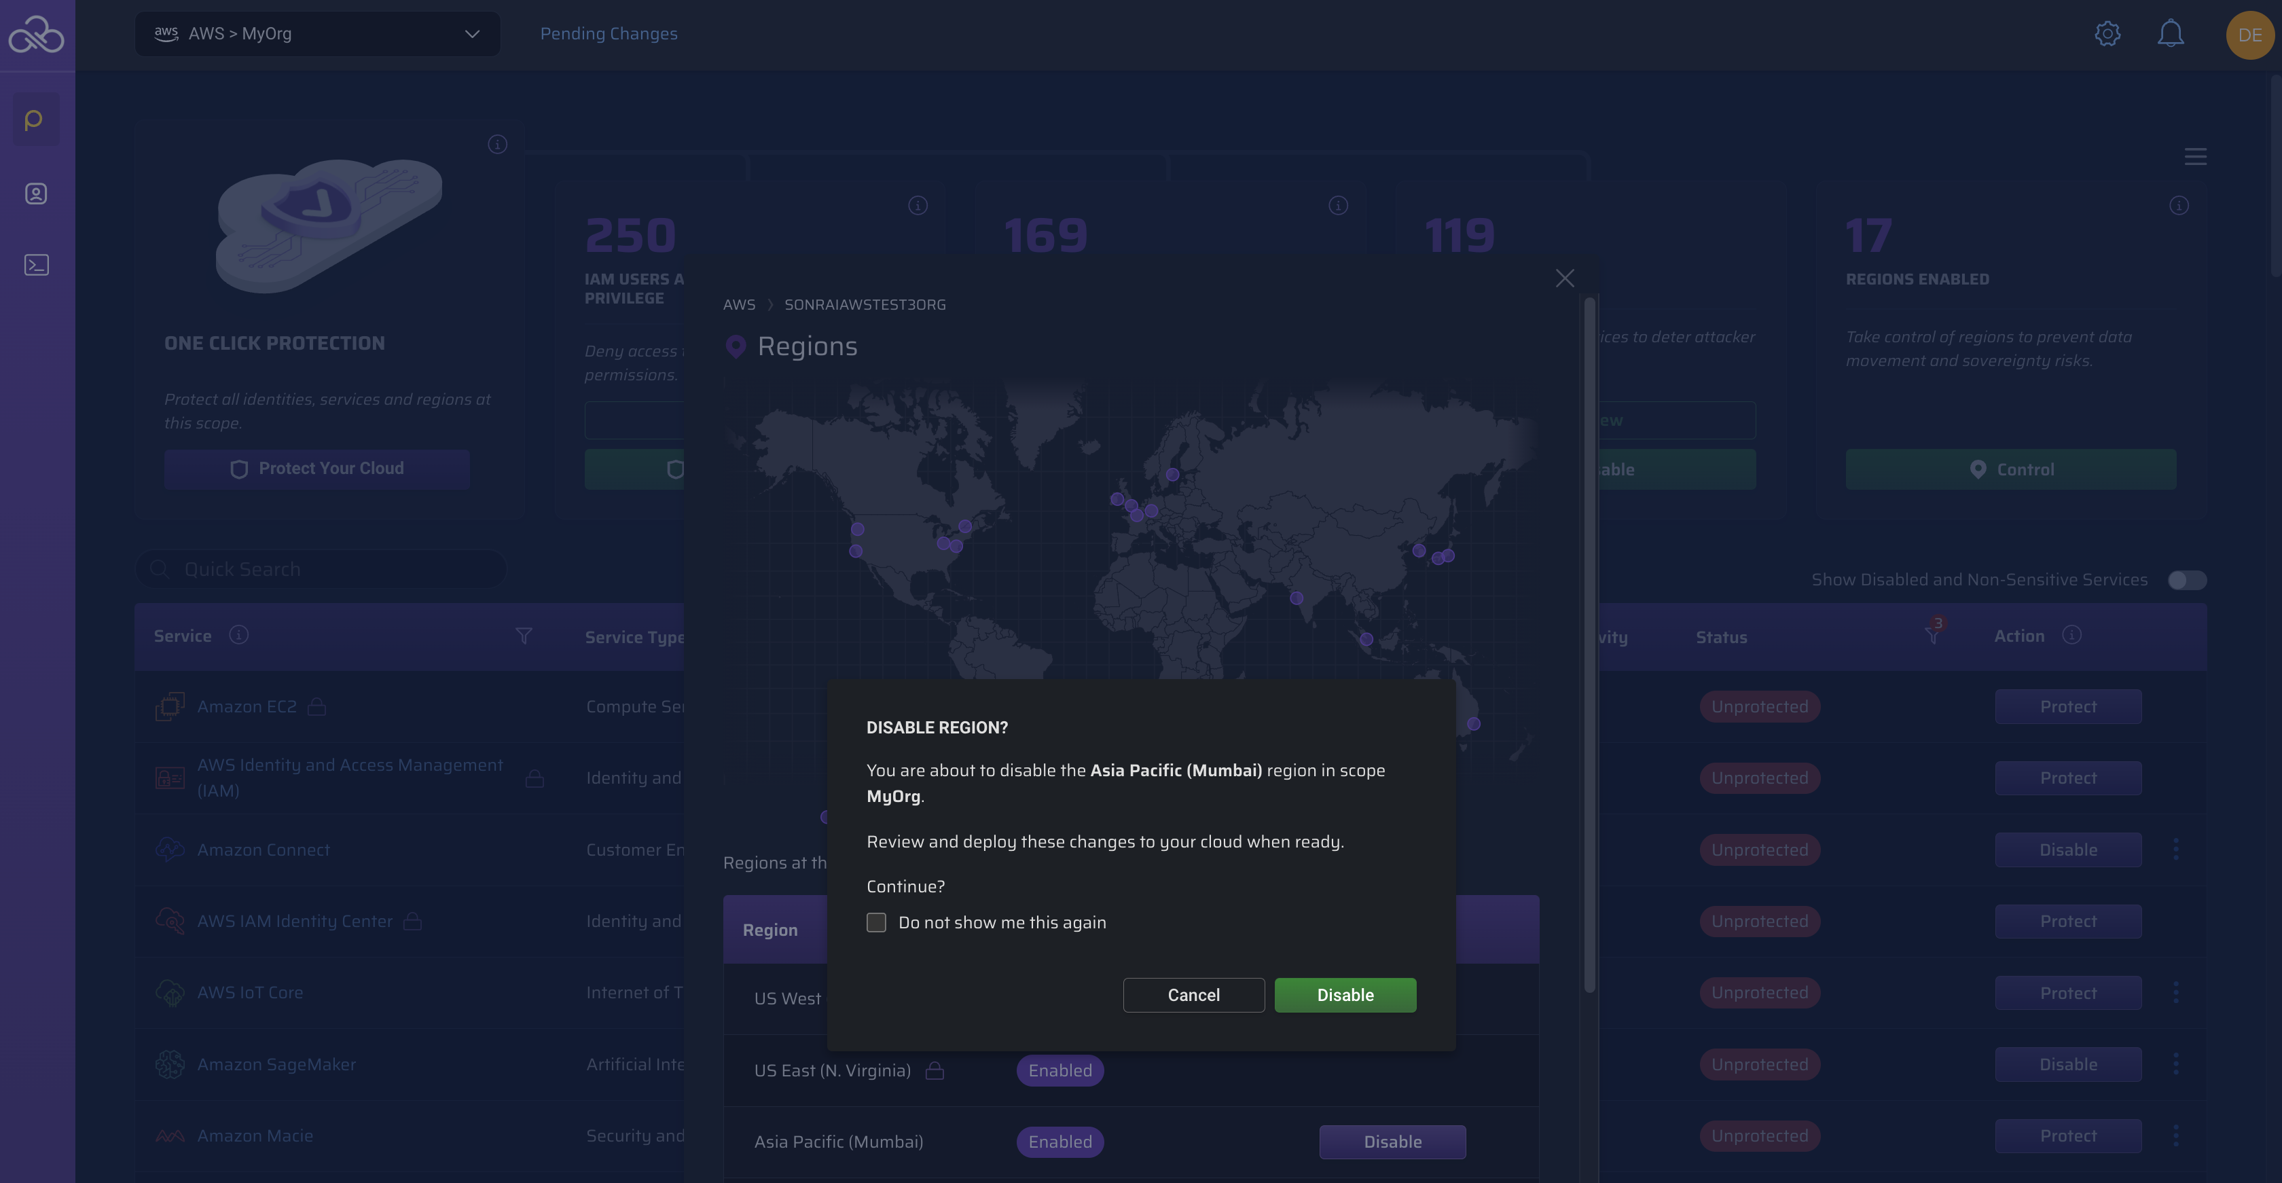Screen dimensions: 2282x1183
Task: Confirm with the green Disable button
Action: (x=1345, y=994)
